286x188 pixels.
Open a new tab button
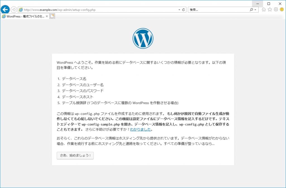(x=52, y=16)
